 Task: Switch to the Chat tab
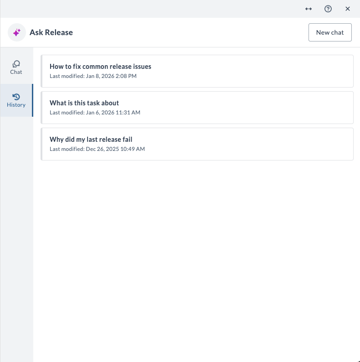16,67
